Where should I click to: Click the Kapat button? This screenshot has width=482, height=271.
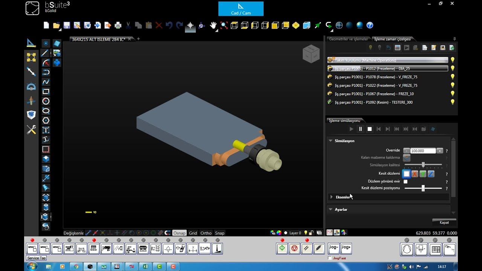444,222
